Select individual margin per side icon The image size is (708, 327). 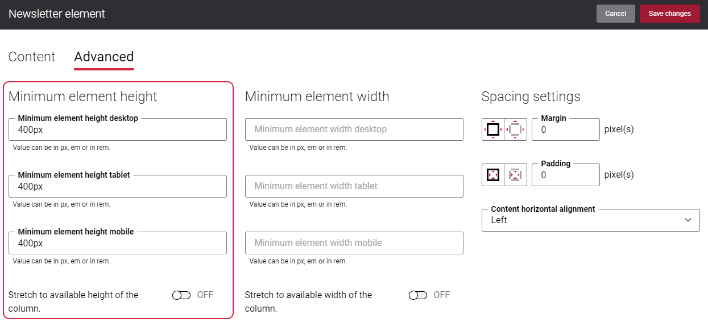[x=516, y=129]
